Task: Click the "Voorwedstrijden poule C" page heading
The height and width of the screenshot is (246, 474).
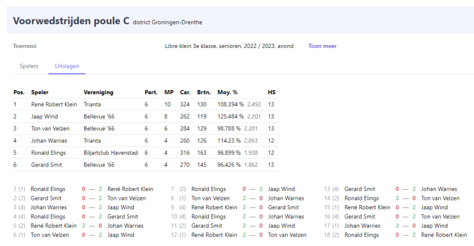Action: (x=71, y=21)
